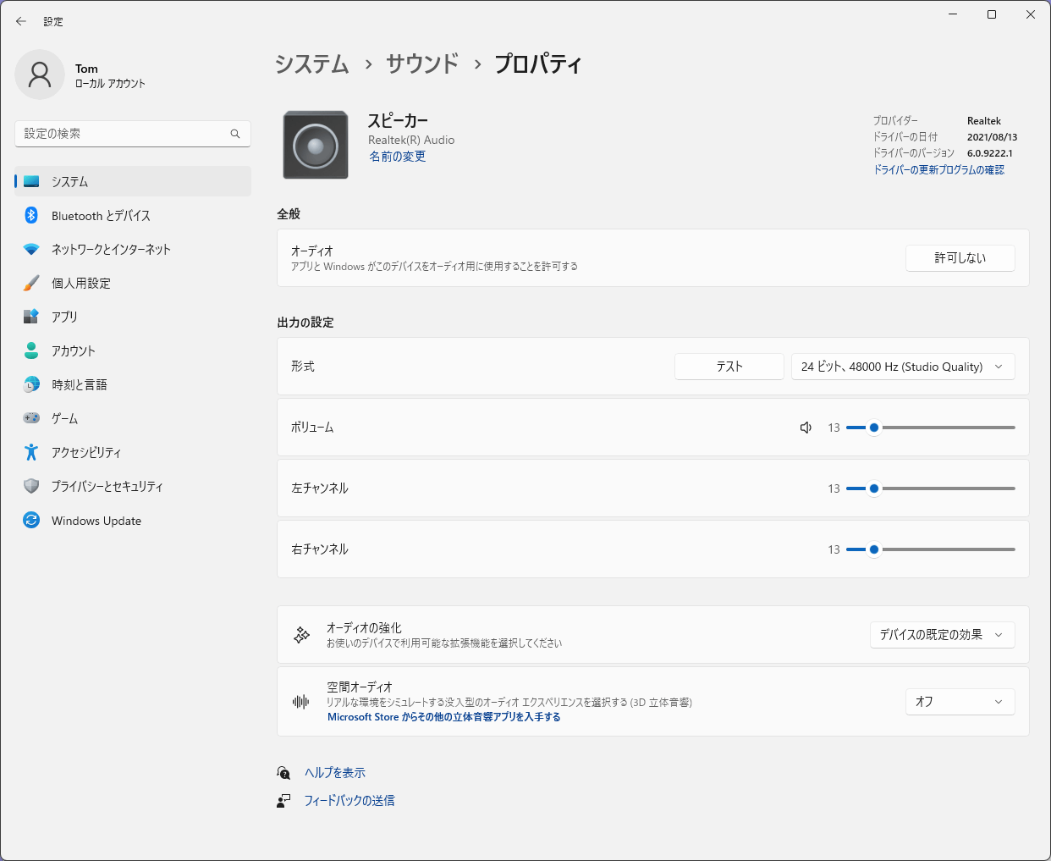The image size is (1051, 861).
Task: Click the ヘルプを表示 link
Action: pos(335,772)
